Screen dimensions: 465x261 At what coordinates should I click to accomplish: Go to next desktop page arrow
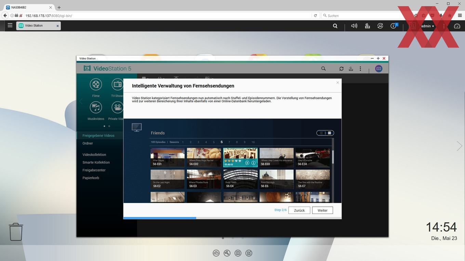point(459,146)
